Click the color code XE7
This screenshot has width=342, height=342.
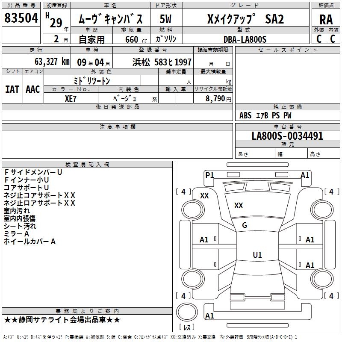71,98
